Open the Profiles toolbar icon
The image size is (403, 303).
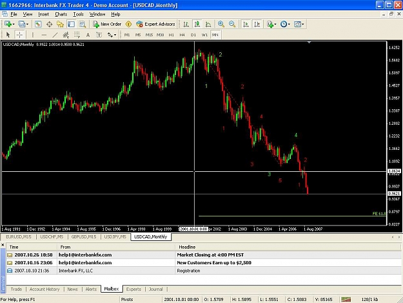22,24
